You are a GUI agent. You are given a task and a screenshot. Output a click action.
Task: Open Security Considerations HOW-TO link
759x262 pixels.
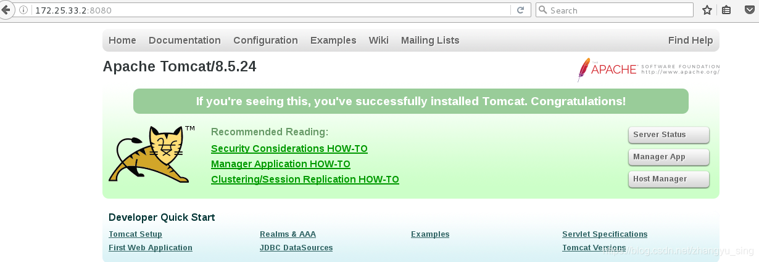[x=289, y=149]
